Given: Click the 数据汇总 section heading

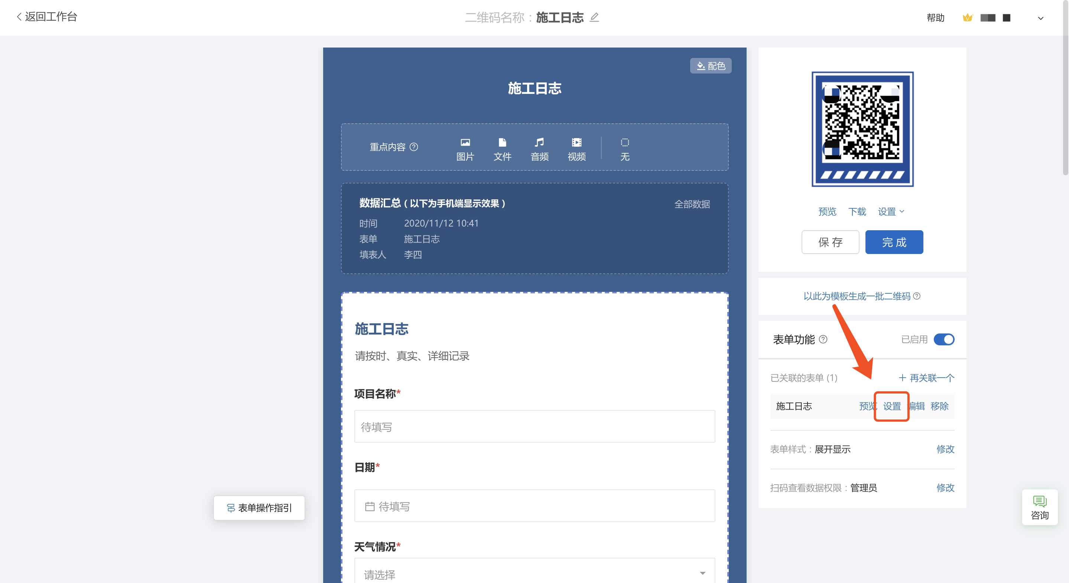Looking at the screenshot, I should click(432, 203).
